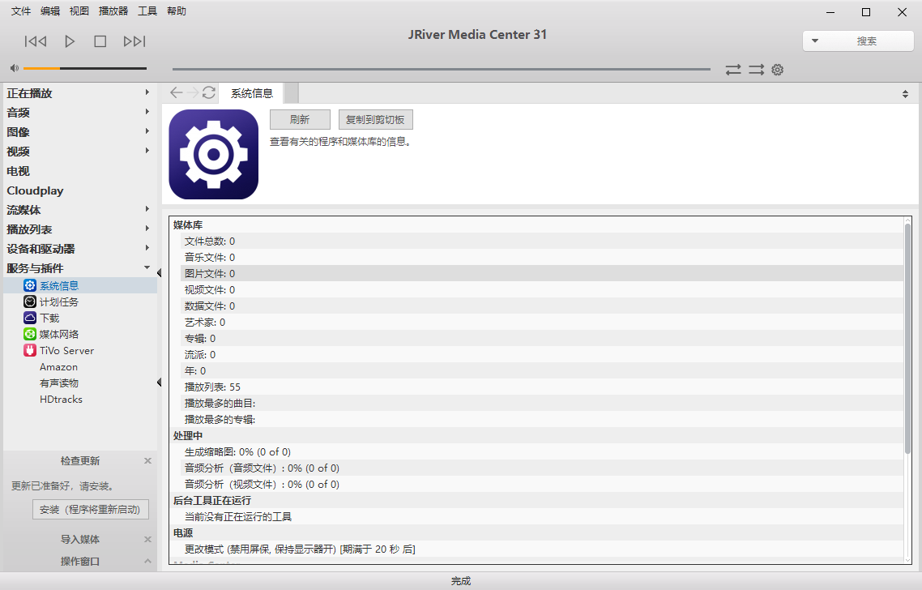
Task: Click the 导入媒体 panel header
Action: click(x=80, y=540)
